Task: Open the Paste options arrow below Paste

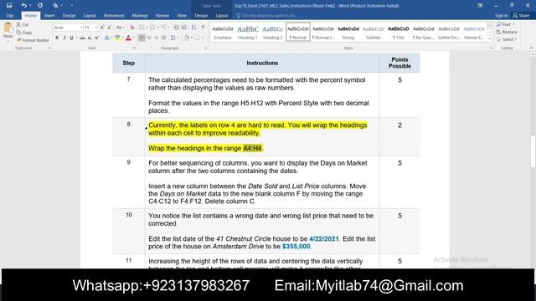Action: click(8, 41)
